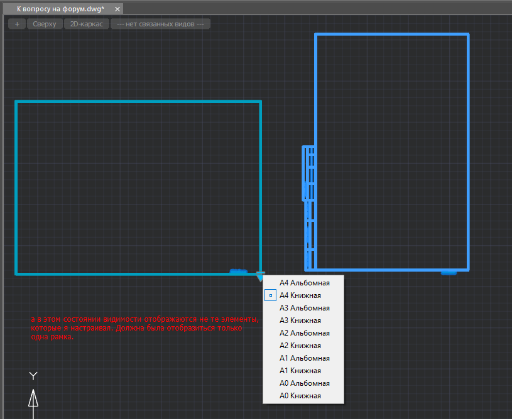Click the red annotation text

pyautogui.click(x=144, y=327)
